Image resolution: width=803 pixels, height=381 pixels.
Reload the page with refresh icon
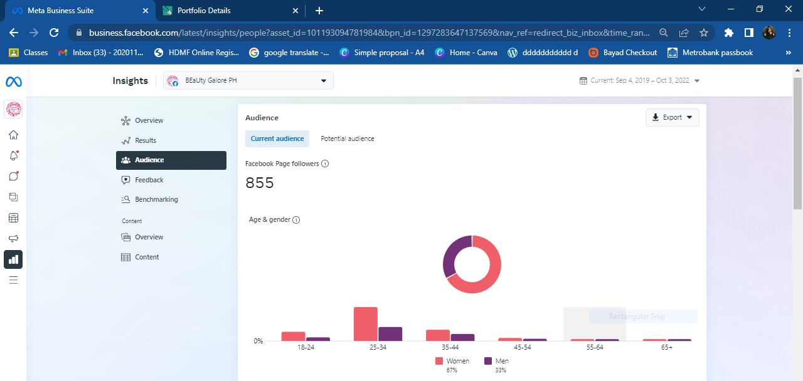click(54, 33)
